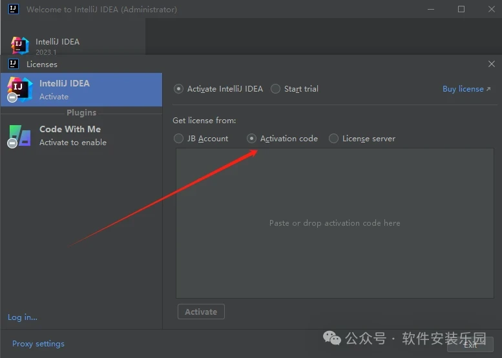Minimize the Welcome to IntelliJ IDEA window
The height and width of the screenshot is (358, 502).
[432, 9]
